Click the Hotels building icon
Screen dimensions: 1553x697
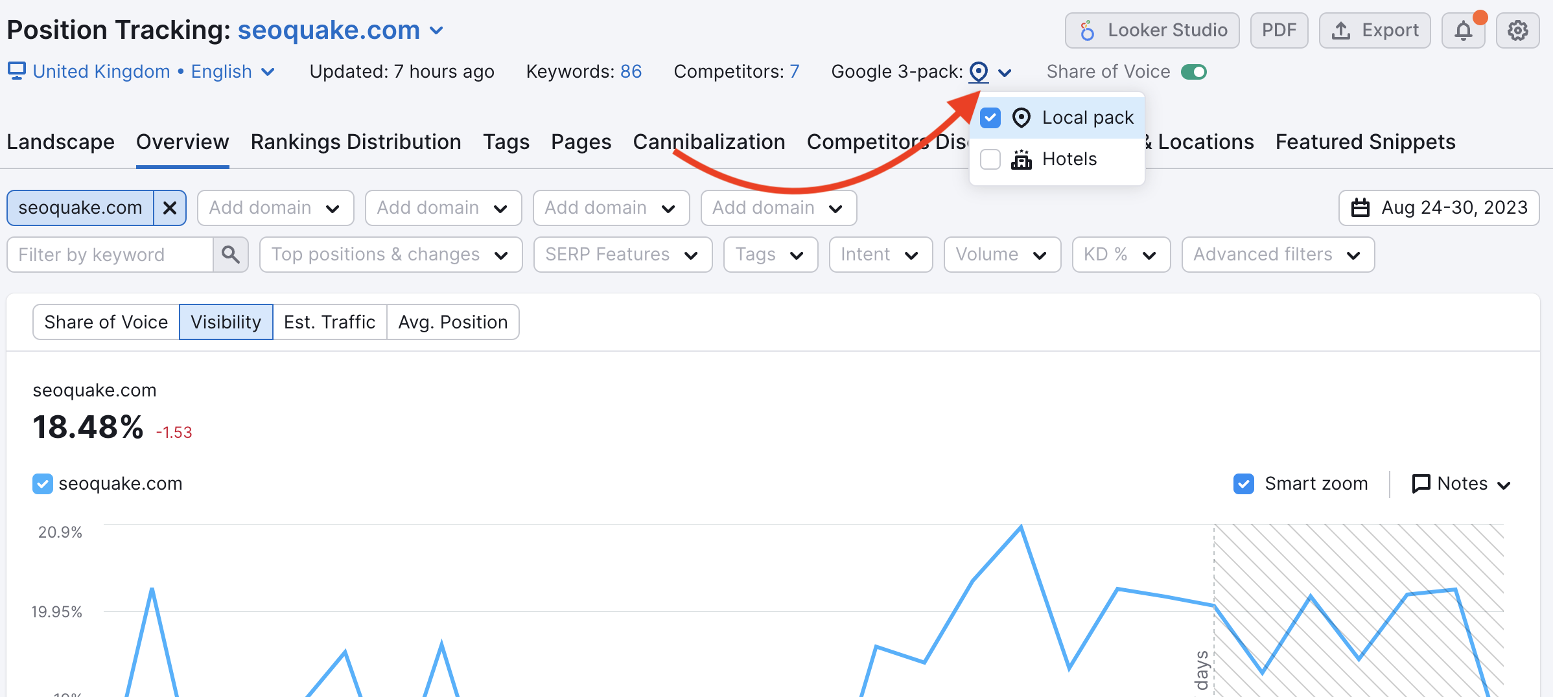pyautogui.click(x=1022, y=159)
